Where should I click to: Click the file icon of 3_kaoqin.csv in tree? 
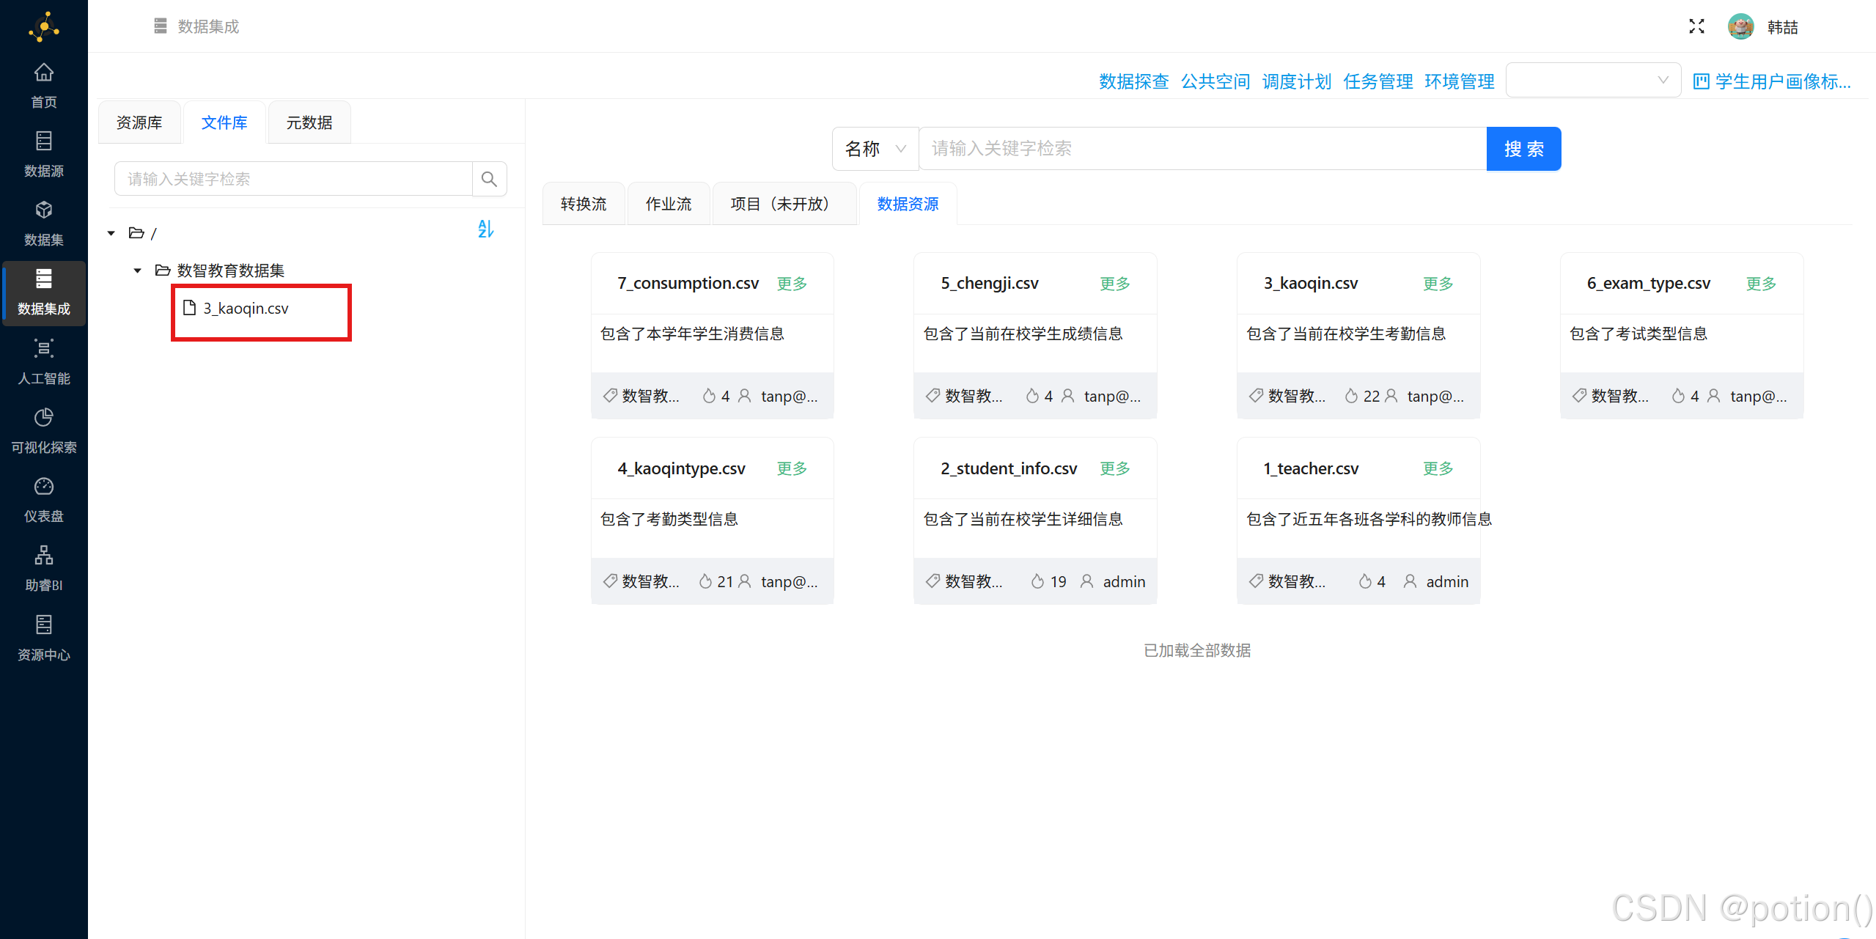pyautogui.click(x=190, y=308)
